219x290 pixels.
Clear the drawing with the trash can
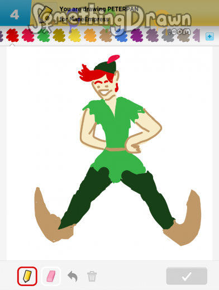coord(92,276)
